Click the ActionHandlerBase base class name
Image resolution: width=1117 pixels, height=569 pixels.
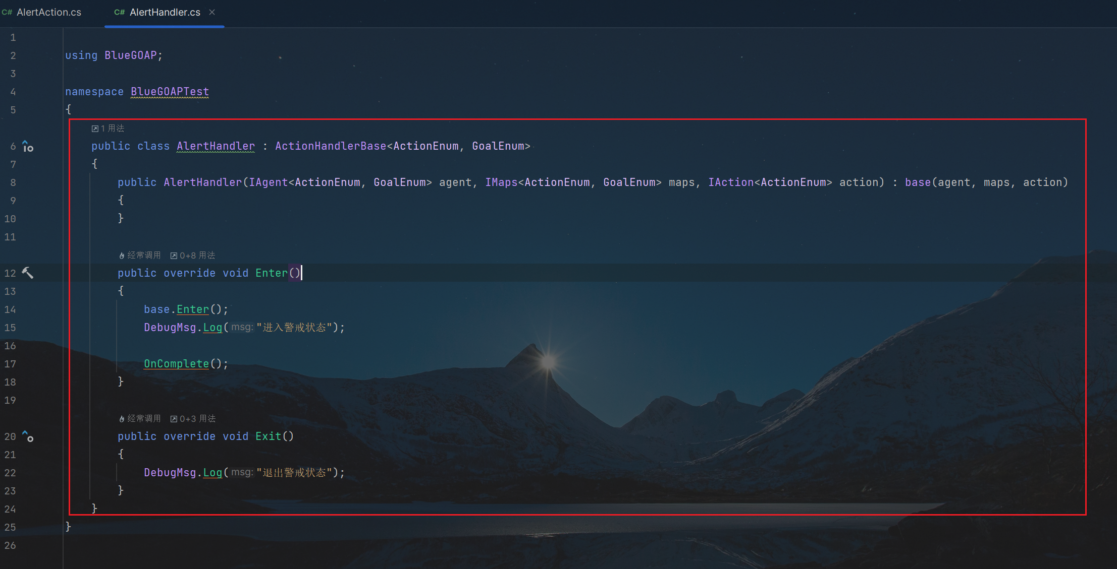click(x=331, y=146)
